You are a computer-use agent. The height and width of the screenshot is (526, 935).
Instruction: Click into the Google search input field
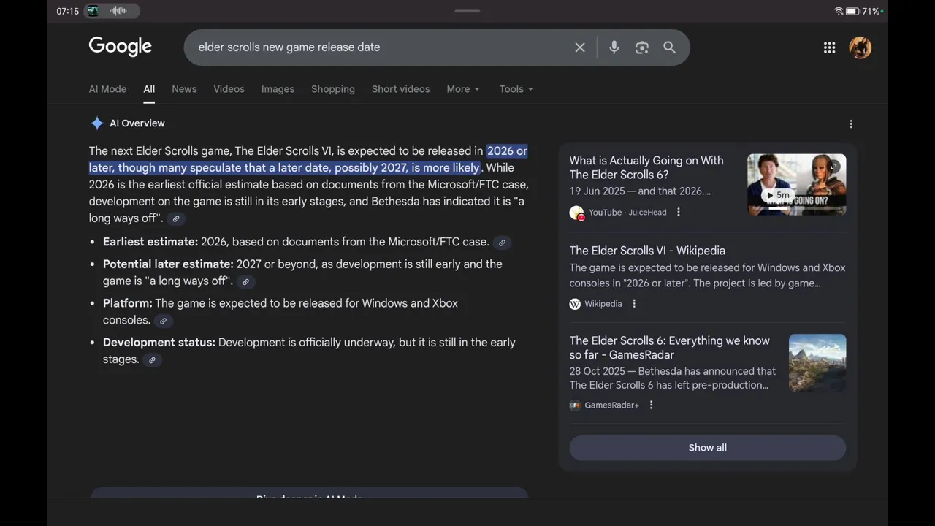[x=380, y=47]
